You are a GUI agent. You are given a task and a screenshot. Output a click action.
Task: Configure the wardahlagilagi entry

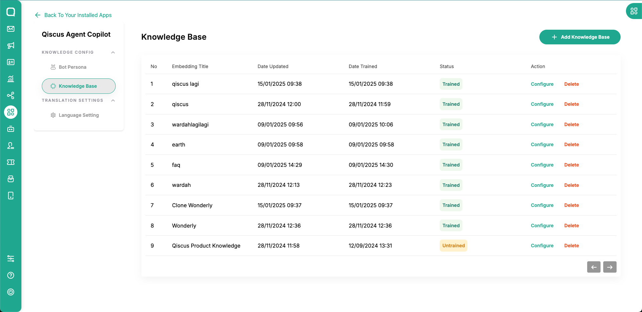pos(542,124)
